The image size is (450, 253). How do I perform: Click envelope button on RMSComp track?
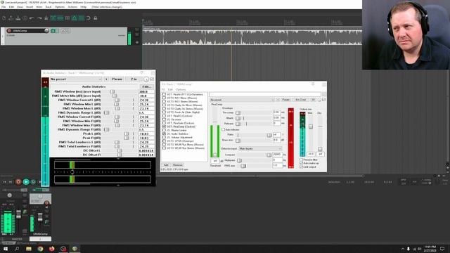pyautogui.click(x=65, y=31)
